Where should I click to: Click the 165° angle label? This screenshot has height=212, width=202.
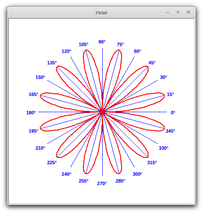33,94
